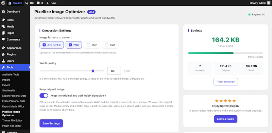
Task: Open the Tools wrench icon
Action: (3, 67)
